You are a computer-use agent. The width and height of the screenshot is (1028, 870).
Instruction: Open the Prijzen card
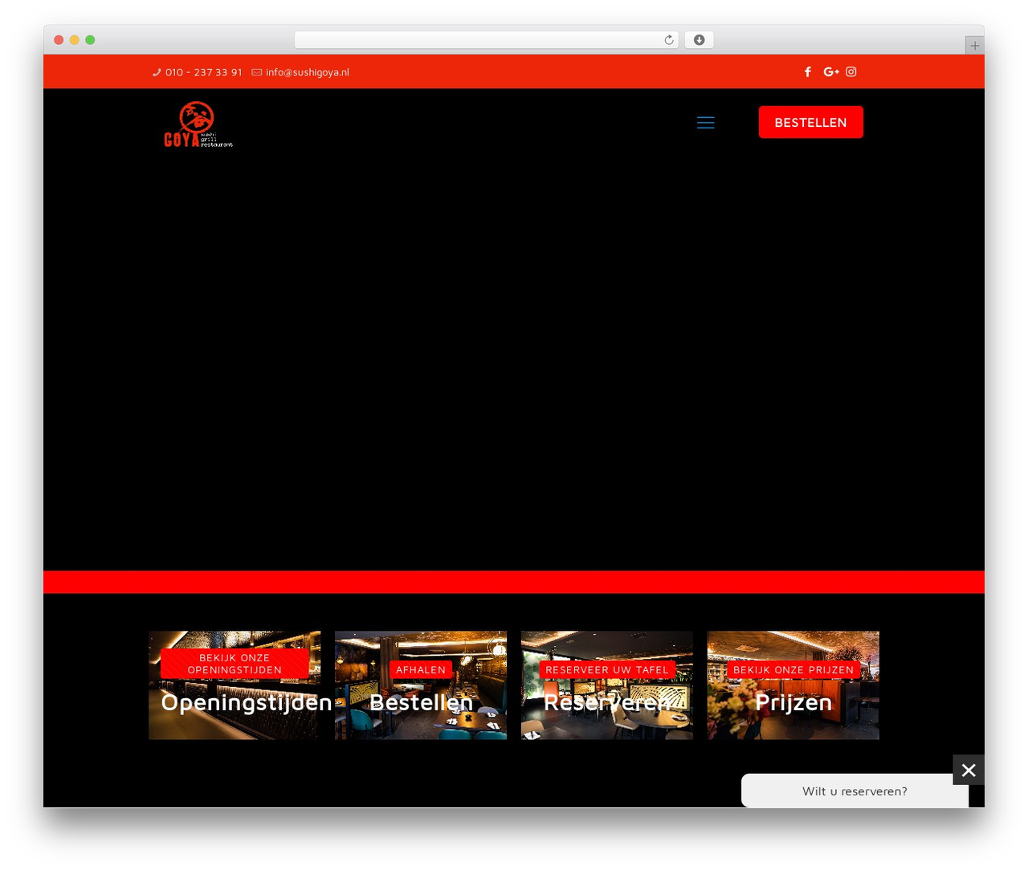(793, 685)
